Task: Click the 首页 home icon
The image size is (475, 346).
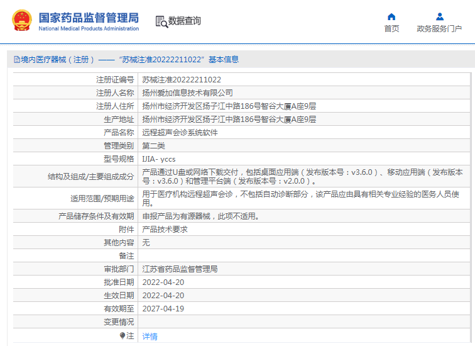Action: tap(391, 17)
